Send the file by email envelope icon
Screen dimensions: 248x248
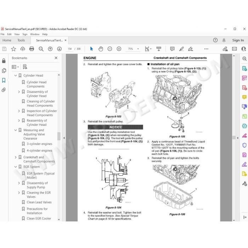click(x=234, y=49)
